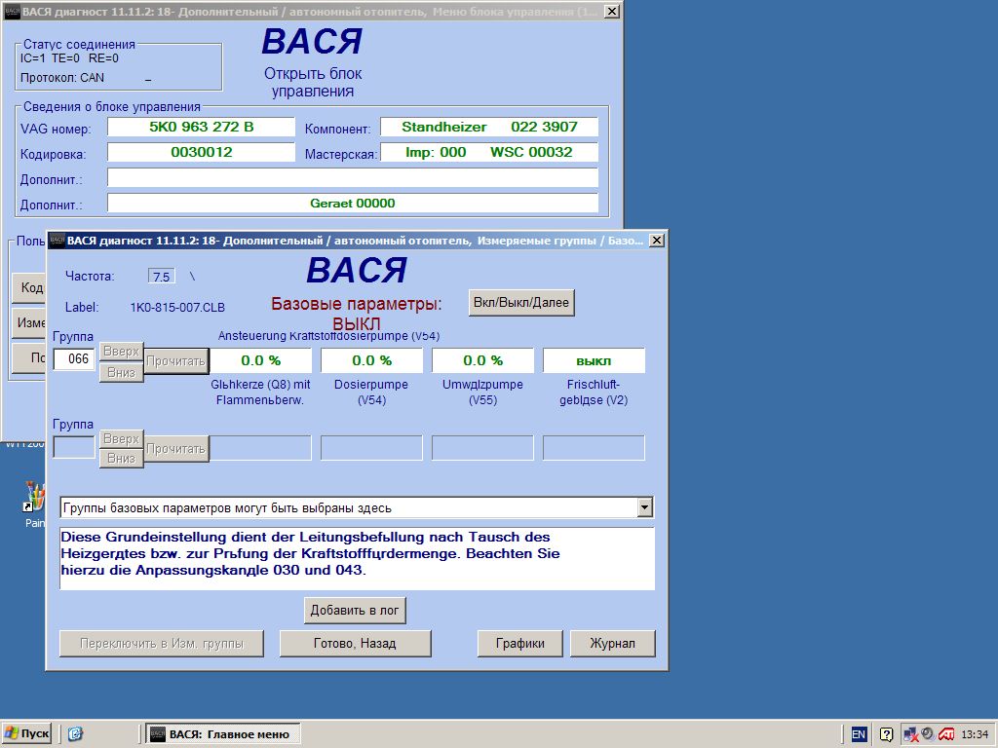Viewport: 998px width, 748px height.
Task: Click the Dosierpumpe (V54) value field
Action: pyautogui.click(x=371, y=360)
